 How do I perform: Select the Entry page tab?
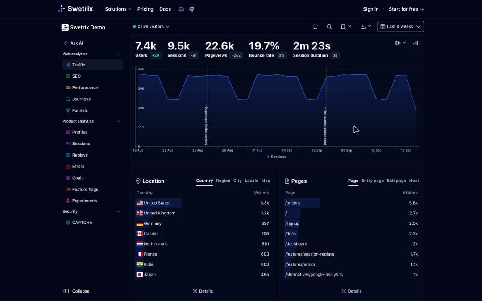tap(373, 181)
